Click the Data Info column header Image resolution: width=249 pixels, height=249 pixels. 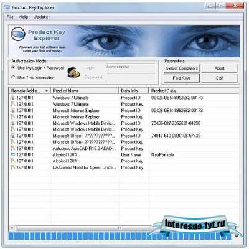point(134,91)
